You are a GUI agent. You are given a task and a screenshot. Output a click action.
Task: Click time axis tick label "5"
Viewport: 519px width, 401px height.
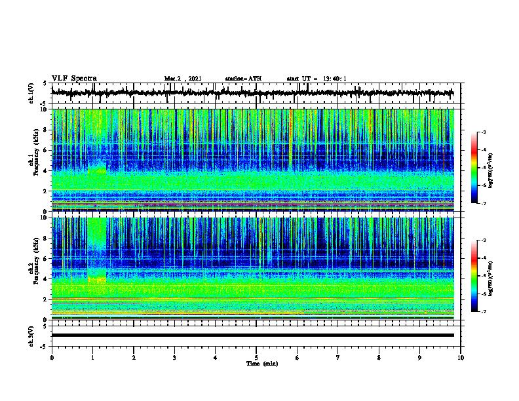[x=256, y=358]
